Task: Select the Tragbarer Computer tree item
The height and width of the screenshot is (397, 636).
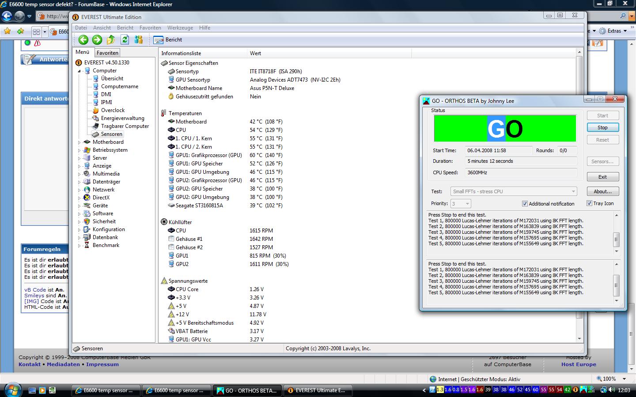Action: click(125, 126)
